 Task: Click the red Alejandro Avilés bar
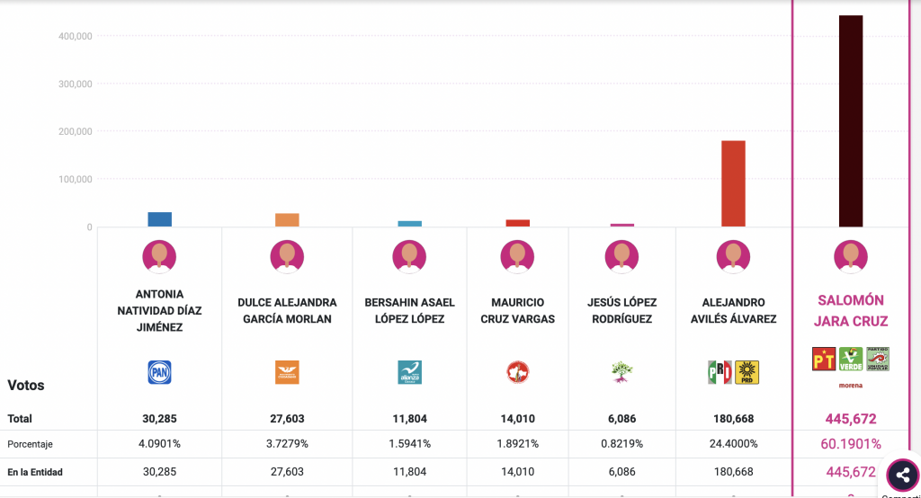pos(733,183)
